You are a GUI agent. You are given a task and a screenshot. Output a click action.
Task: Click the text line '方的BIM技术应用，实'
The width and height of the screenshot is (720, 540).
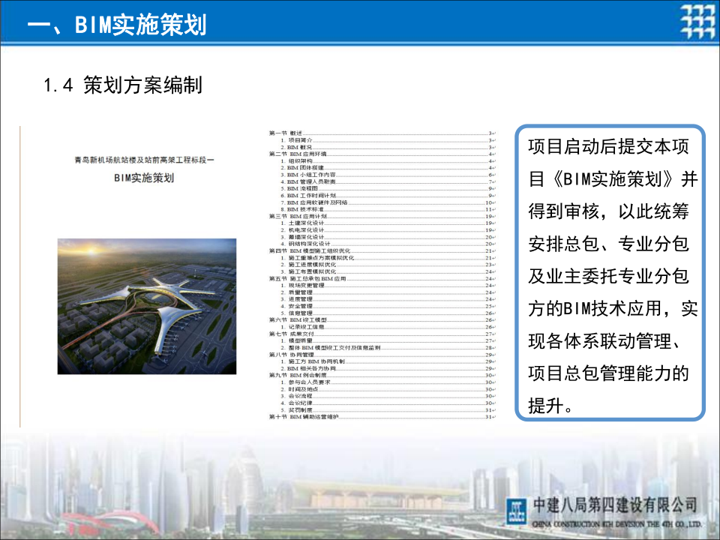click(x=613, y=308)
